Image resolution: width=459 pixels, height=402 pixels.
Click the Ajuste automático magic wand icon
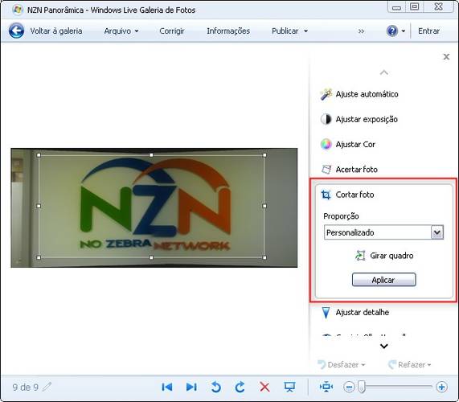point(326,94)
